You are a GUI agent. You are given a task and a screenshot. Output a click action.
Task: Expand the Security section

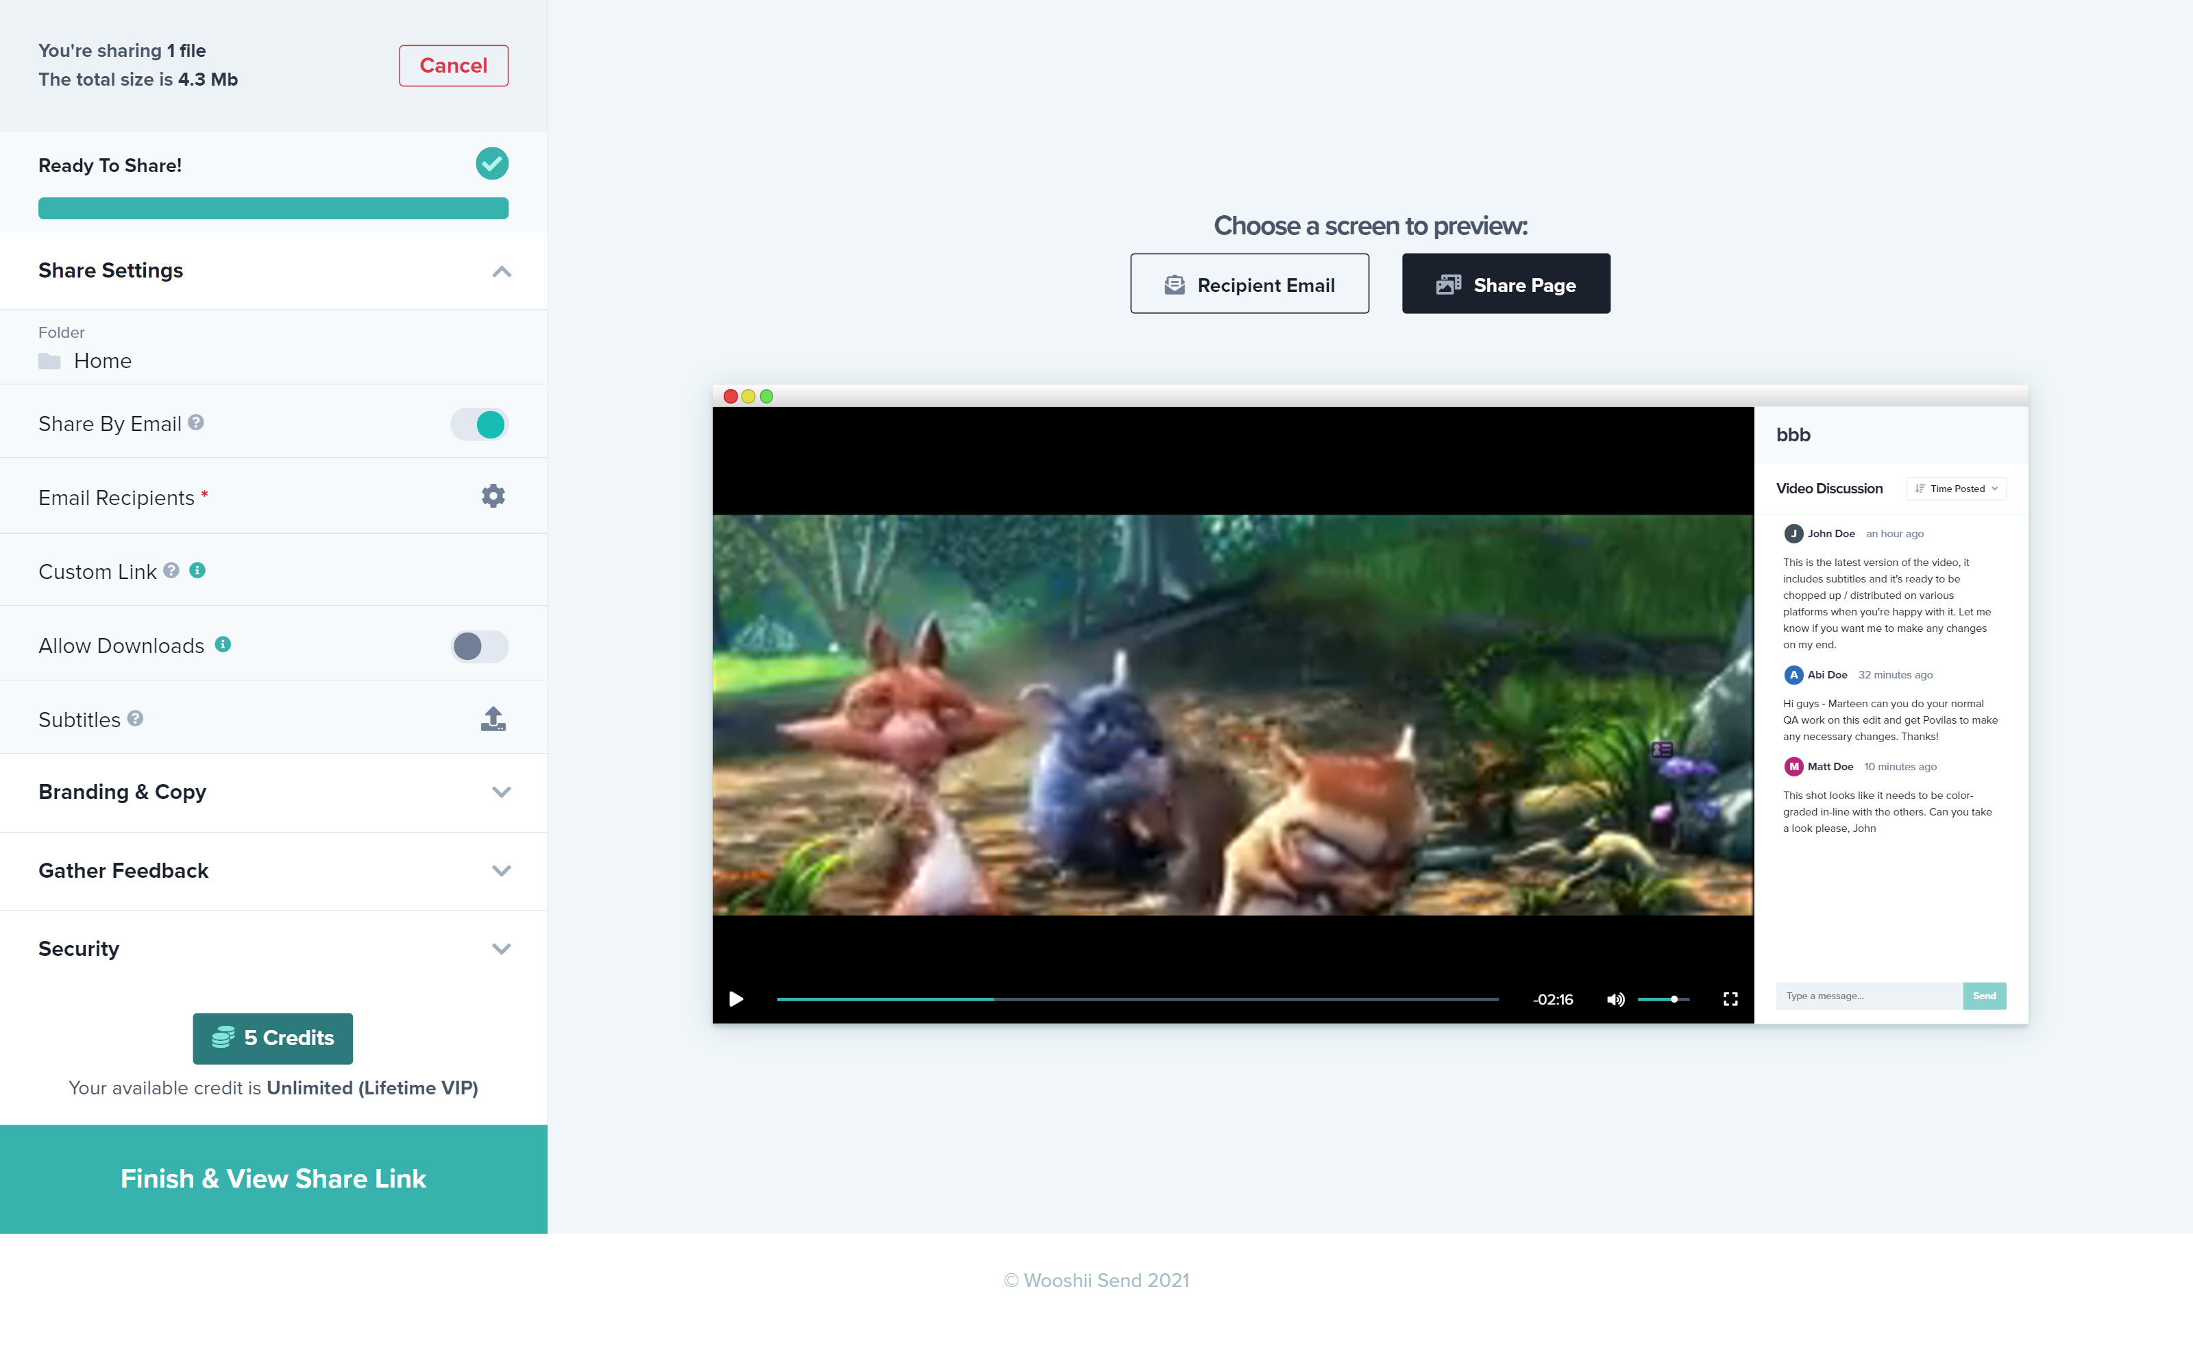click(x=502, y=948)
